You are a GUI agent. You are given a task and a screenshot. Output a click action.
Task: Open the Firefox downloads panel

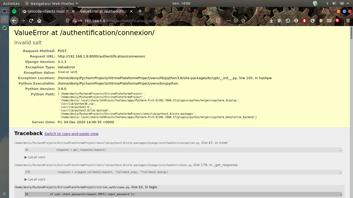(271, 21)
